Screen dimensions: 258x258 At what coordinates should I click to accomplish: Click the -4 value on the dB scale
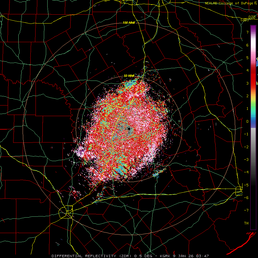click(x=246, y=172)
